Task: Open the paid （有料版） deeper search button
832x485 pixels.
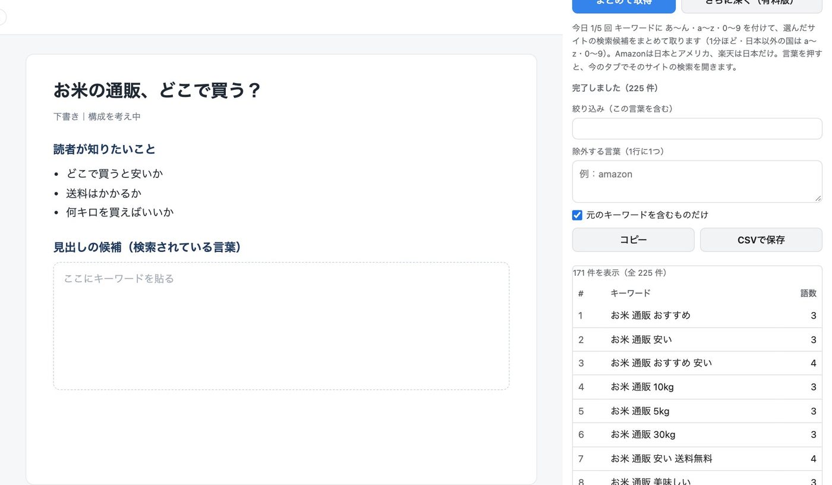Action: click(752, 5)
